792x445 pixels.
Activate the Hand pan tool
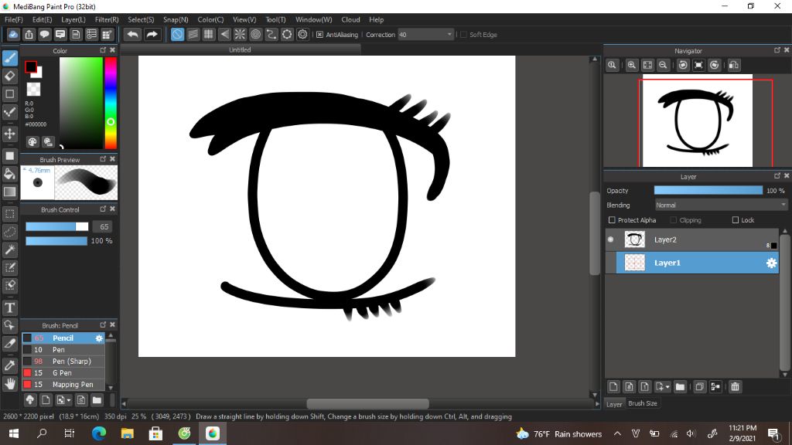tap(10, 383)
